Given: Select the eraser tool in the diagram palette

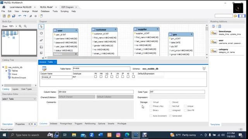Looking at the screenshot, I should 41,40.
